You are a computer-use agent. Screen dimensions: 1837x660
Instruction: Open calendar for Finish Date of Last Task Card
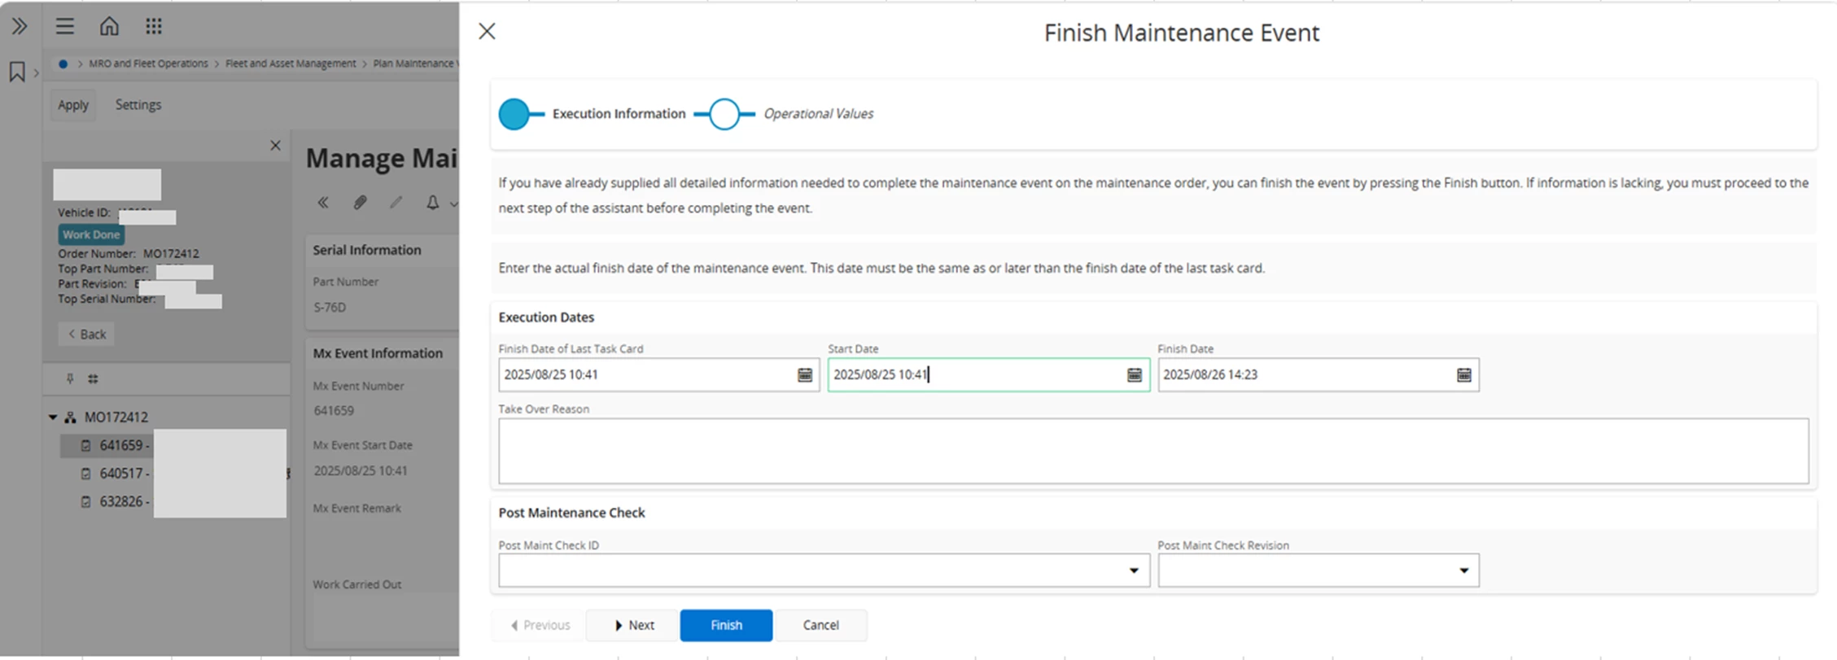pos(804,374)
